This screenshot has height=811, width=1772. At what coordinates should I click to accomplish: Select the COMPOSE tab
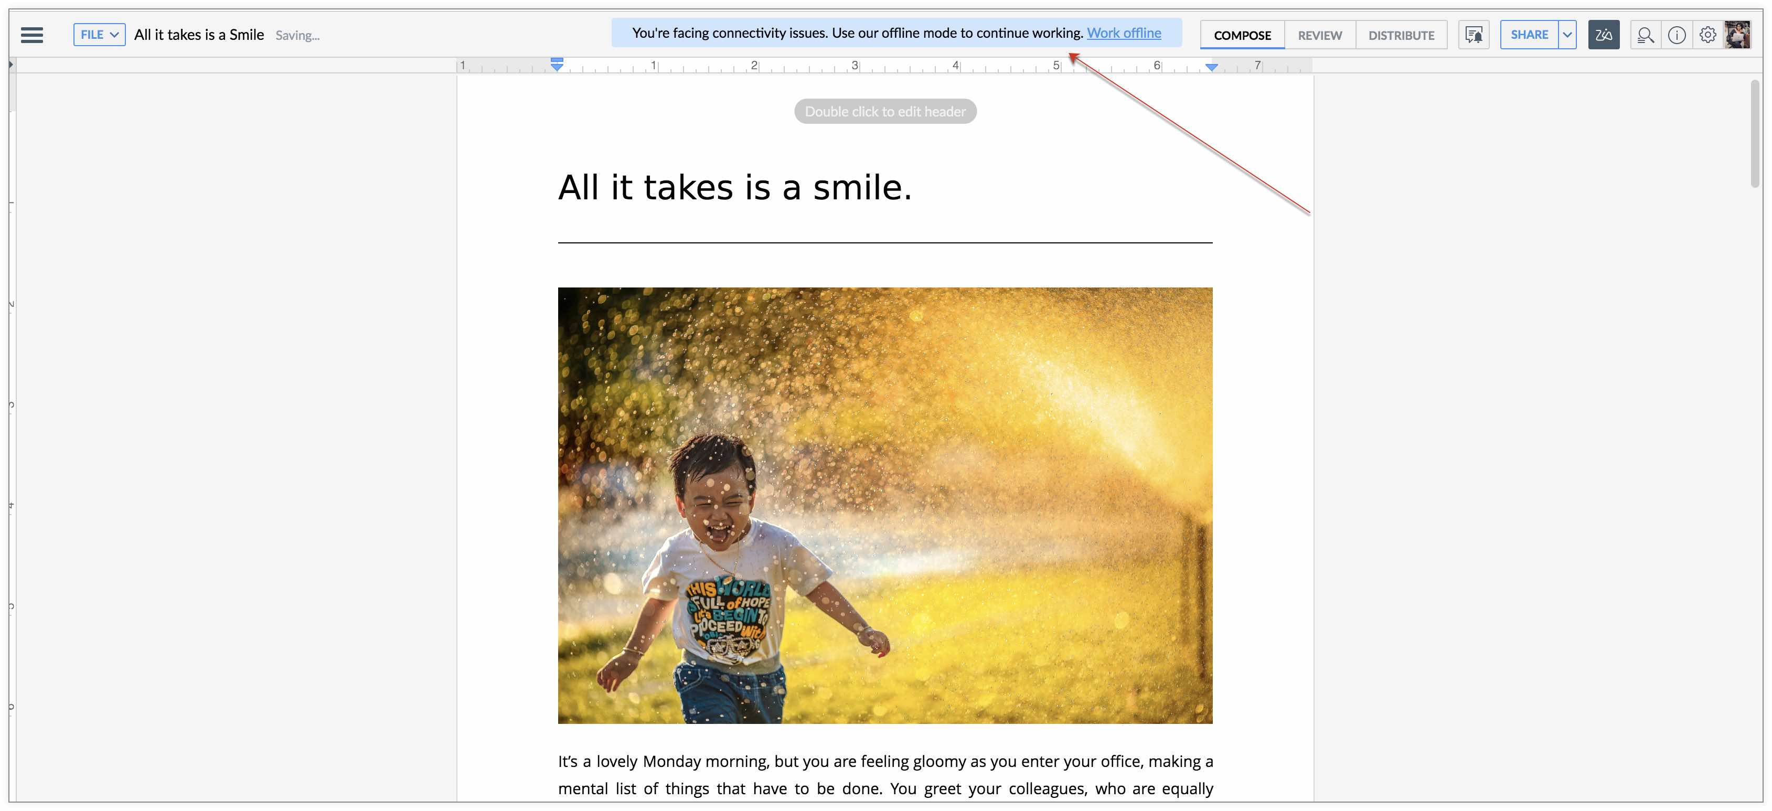point(1242,35)
